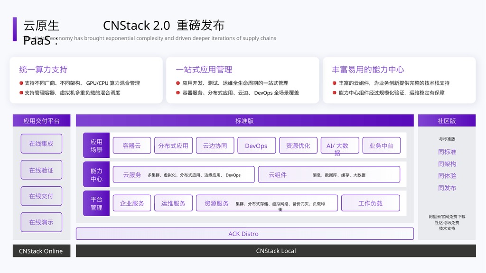Click the 应用场景 row label
Viewport: 486px width, 273px height.
coord(96,146)
